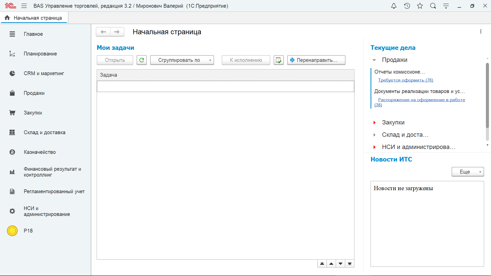Go back with the left arrow
This screenshot has width=491, height=276.
pyautogui.click(x=103, y=32)
